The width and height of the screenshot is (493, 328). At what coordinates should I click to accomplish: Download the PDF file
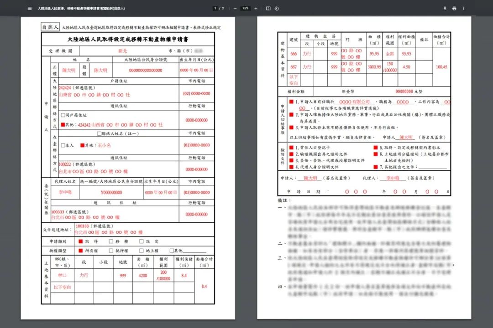pos(445,9)
